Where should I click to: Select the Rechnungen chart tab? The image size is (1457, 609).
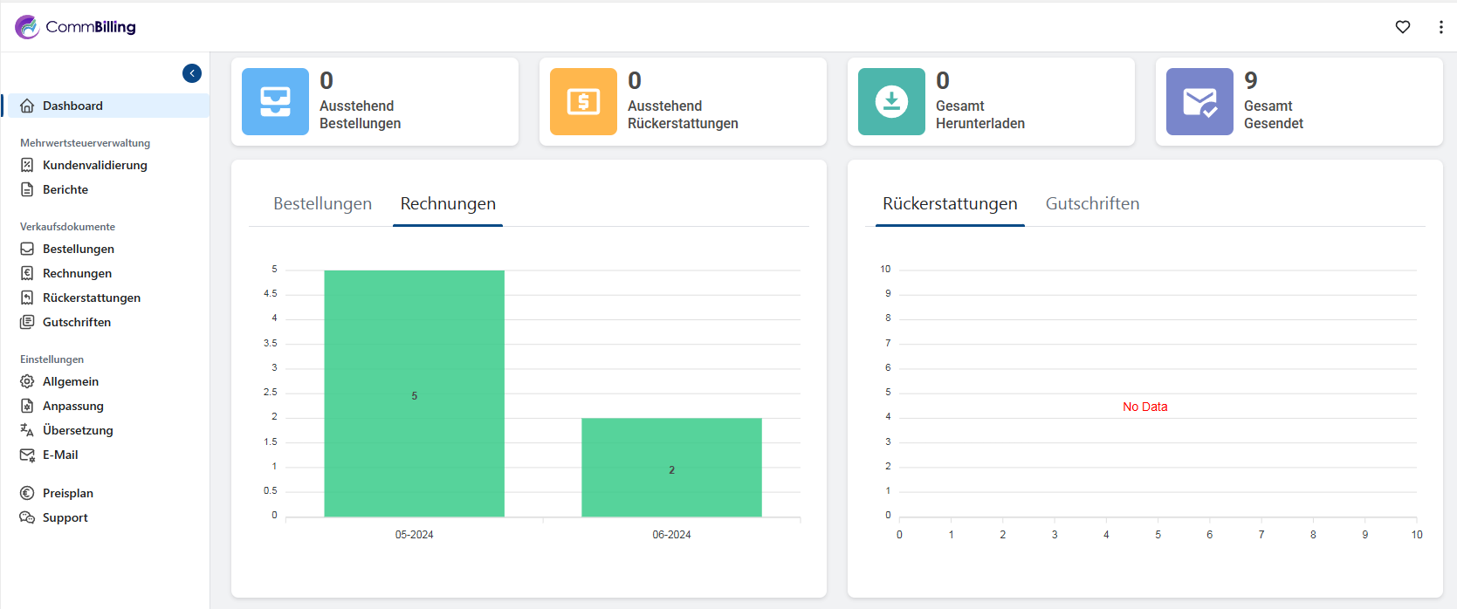(x=448, y=204)
